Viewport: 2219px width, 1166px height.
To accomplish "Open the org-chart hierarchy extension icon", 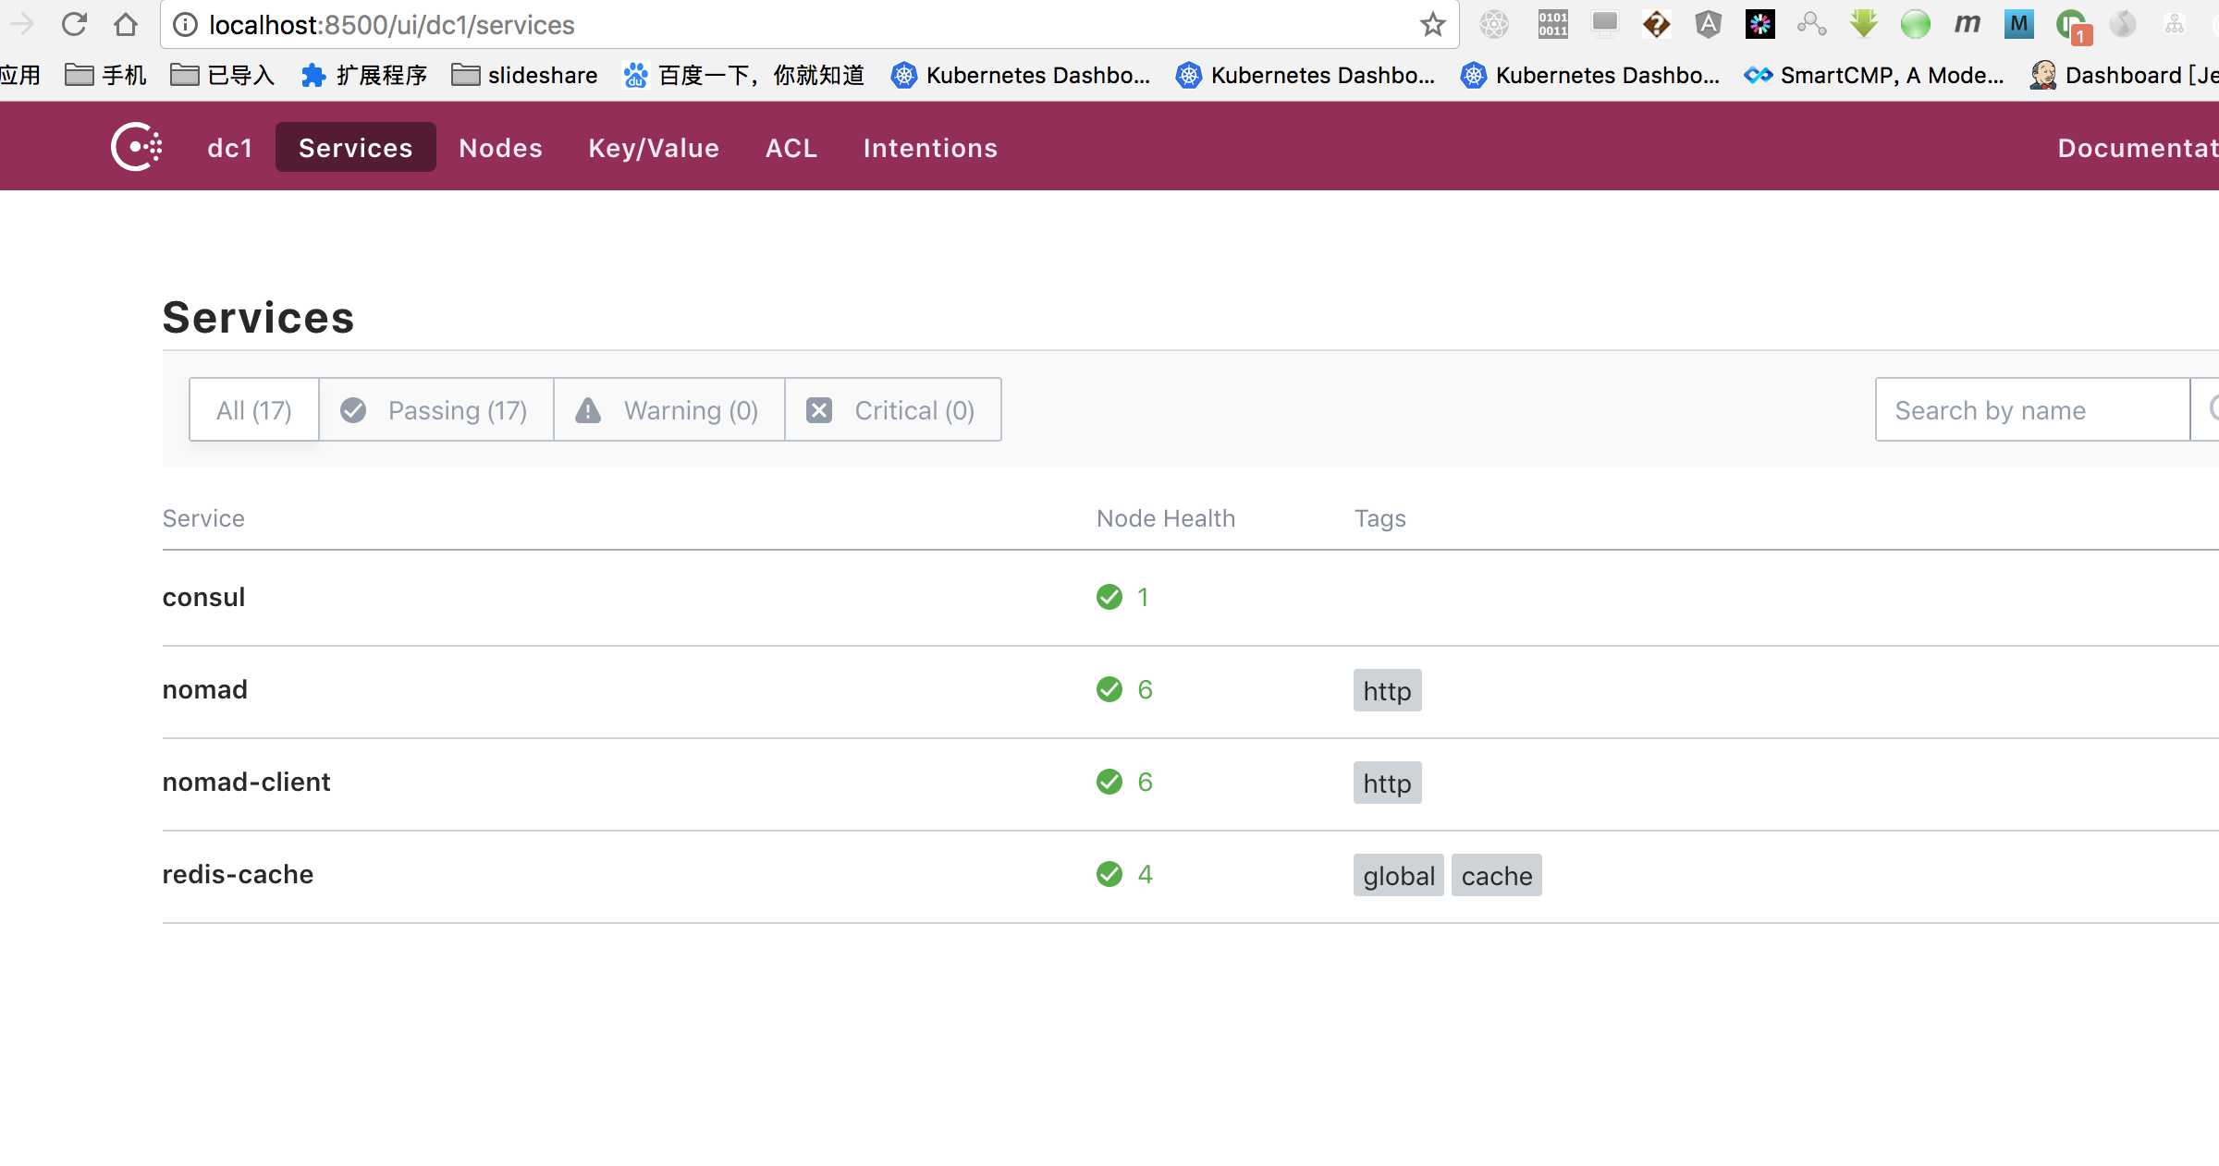I will [x=2175, y=24].
